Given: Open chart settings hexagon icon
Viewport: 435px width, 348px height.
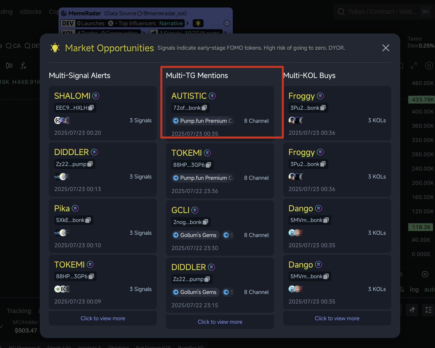Looking at the screenshot, I should tap(429, 66).
